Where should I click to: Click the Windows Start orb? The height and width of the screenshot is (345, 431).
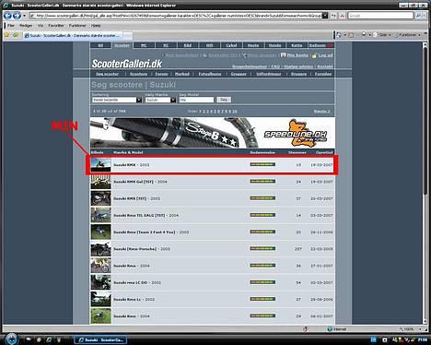pyautogui.click(x=11, y=339)
